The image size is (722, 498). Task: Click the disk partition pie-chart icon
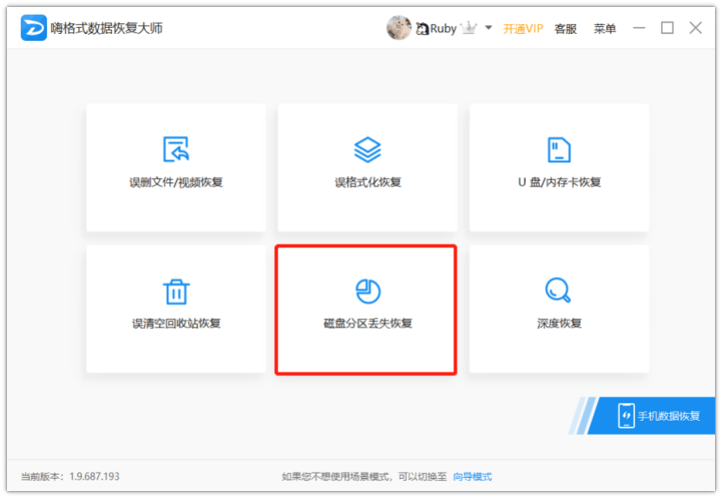pyautogui.click(x=367, y=292)
